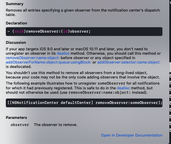Image resolution: width=171 pixels, height=144 pixels.
Task: Select the Discussion heading
Action: pos(16,42)
